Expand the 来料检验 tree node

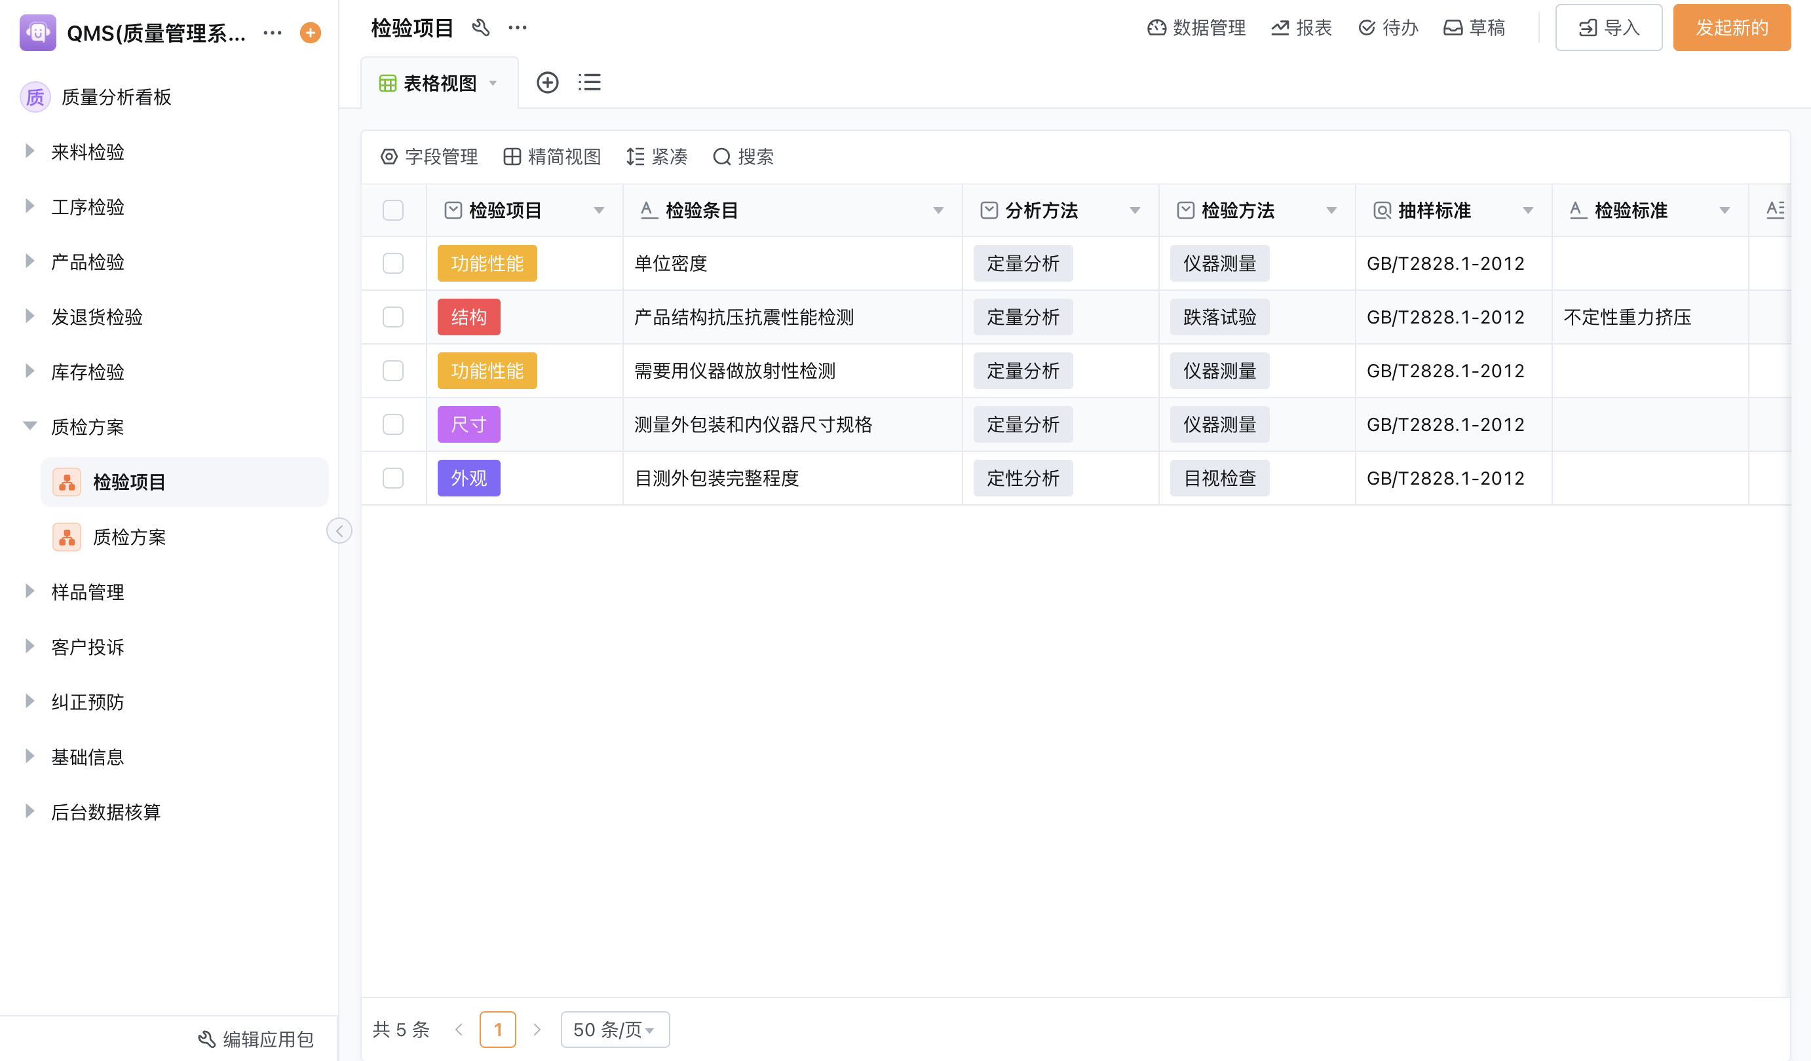click(x=29, y=151)
